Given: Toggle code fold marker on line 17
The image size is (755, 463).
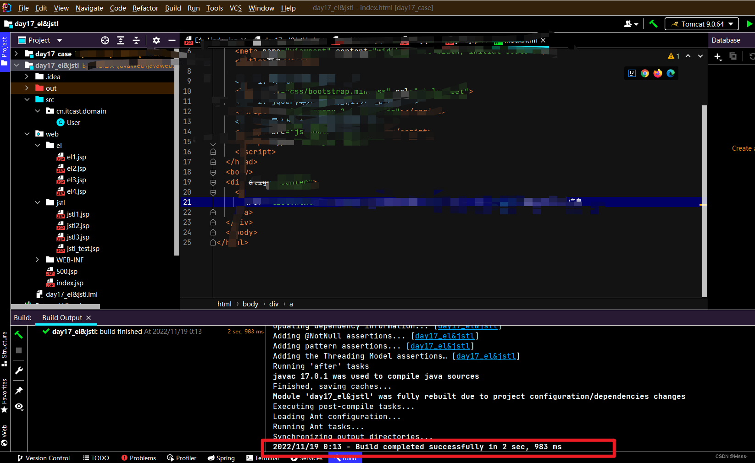Looking at the screenshot, I should coord(213,162).
